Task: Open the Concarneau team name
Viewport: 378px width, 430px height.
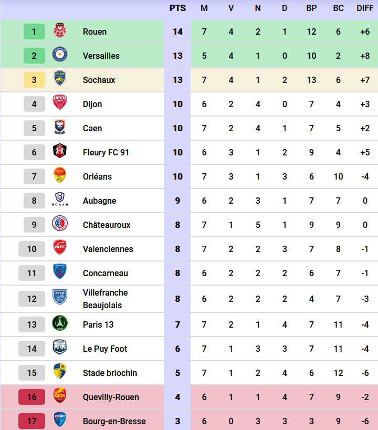Action: click(106, 273)
